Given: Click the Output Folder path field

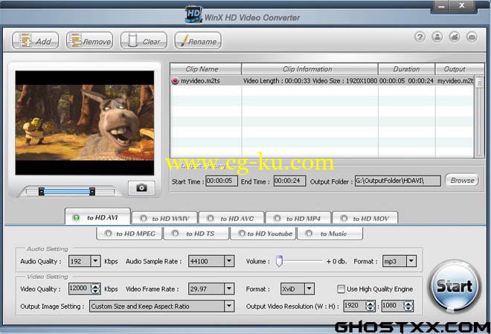Looking at the screenshot, I should (x=398, y=181).
